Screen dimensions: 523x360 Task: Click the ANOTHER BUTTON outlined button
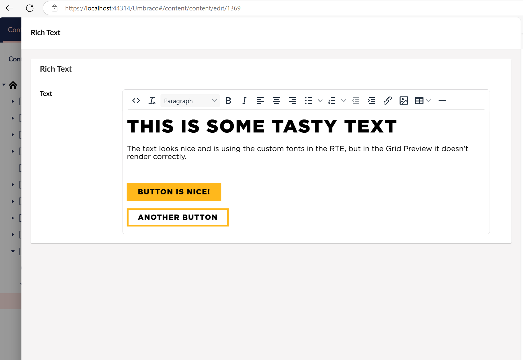click(178, 217)
